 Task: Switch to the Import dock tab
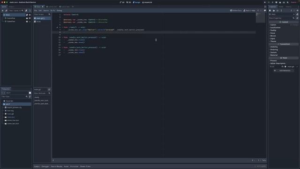click(x=11, y=7)
